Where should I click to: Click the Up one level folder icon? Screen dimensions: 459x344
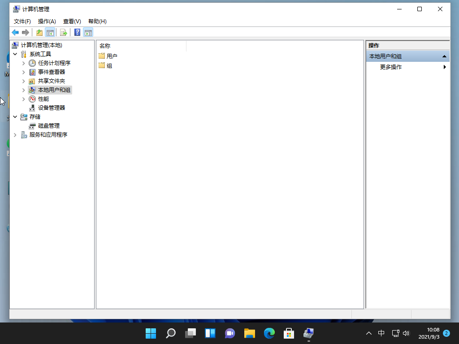39,32
